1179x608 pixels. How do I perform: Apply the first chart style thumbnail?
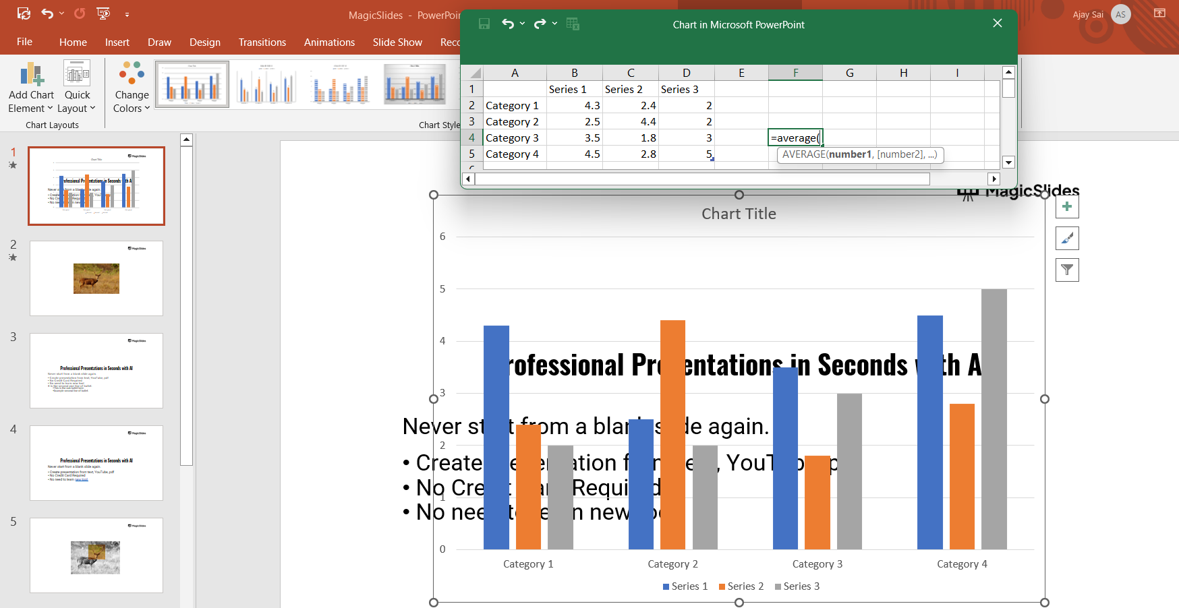point(192,84)
